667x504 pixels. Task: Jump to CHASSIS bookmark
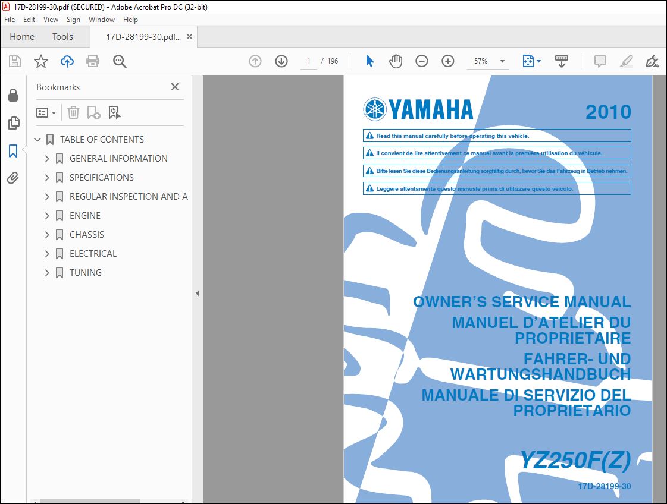pos(87,235)
